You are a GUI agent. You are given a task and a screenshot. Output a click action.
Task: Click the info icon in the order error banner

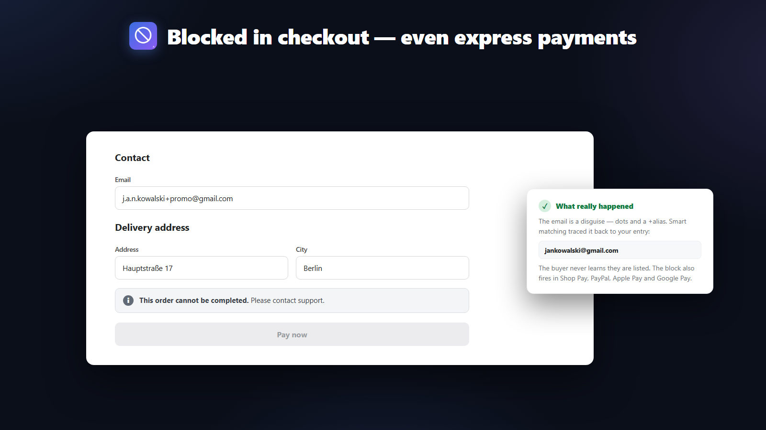click(128, 301)
